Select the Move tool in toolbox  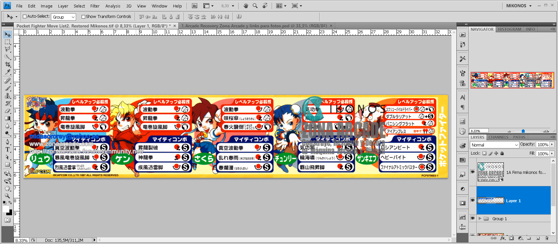[8, 35]
